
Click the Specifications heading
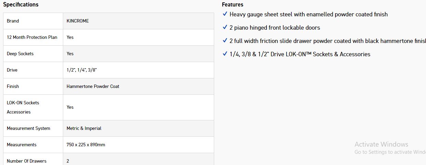coord(21,5)
